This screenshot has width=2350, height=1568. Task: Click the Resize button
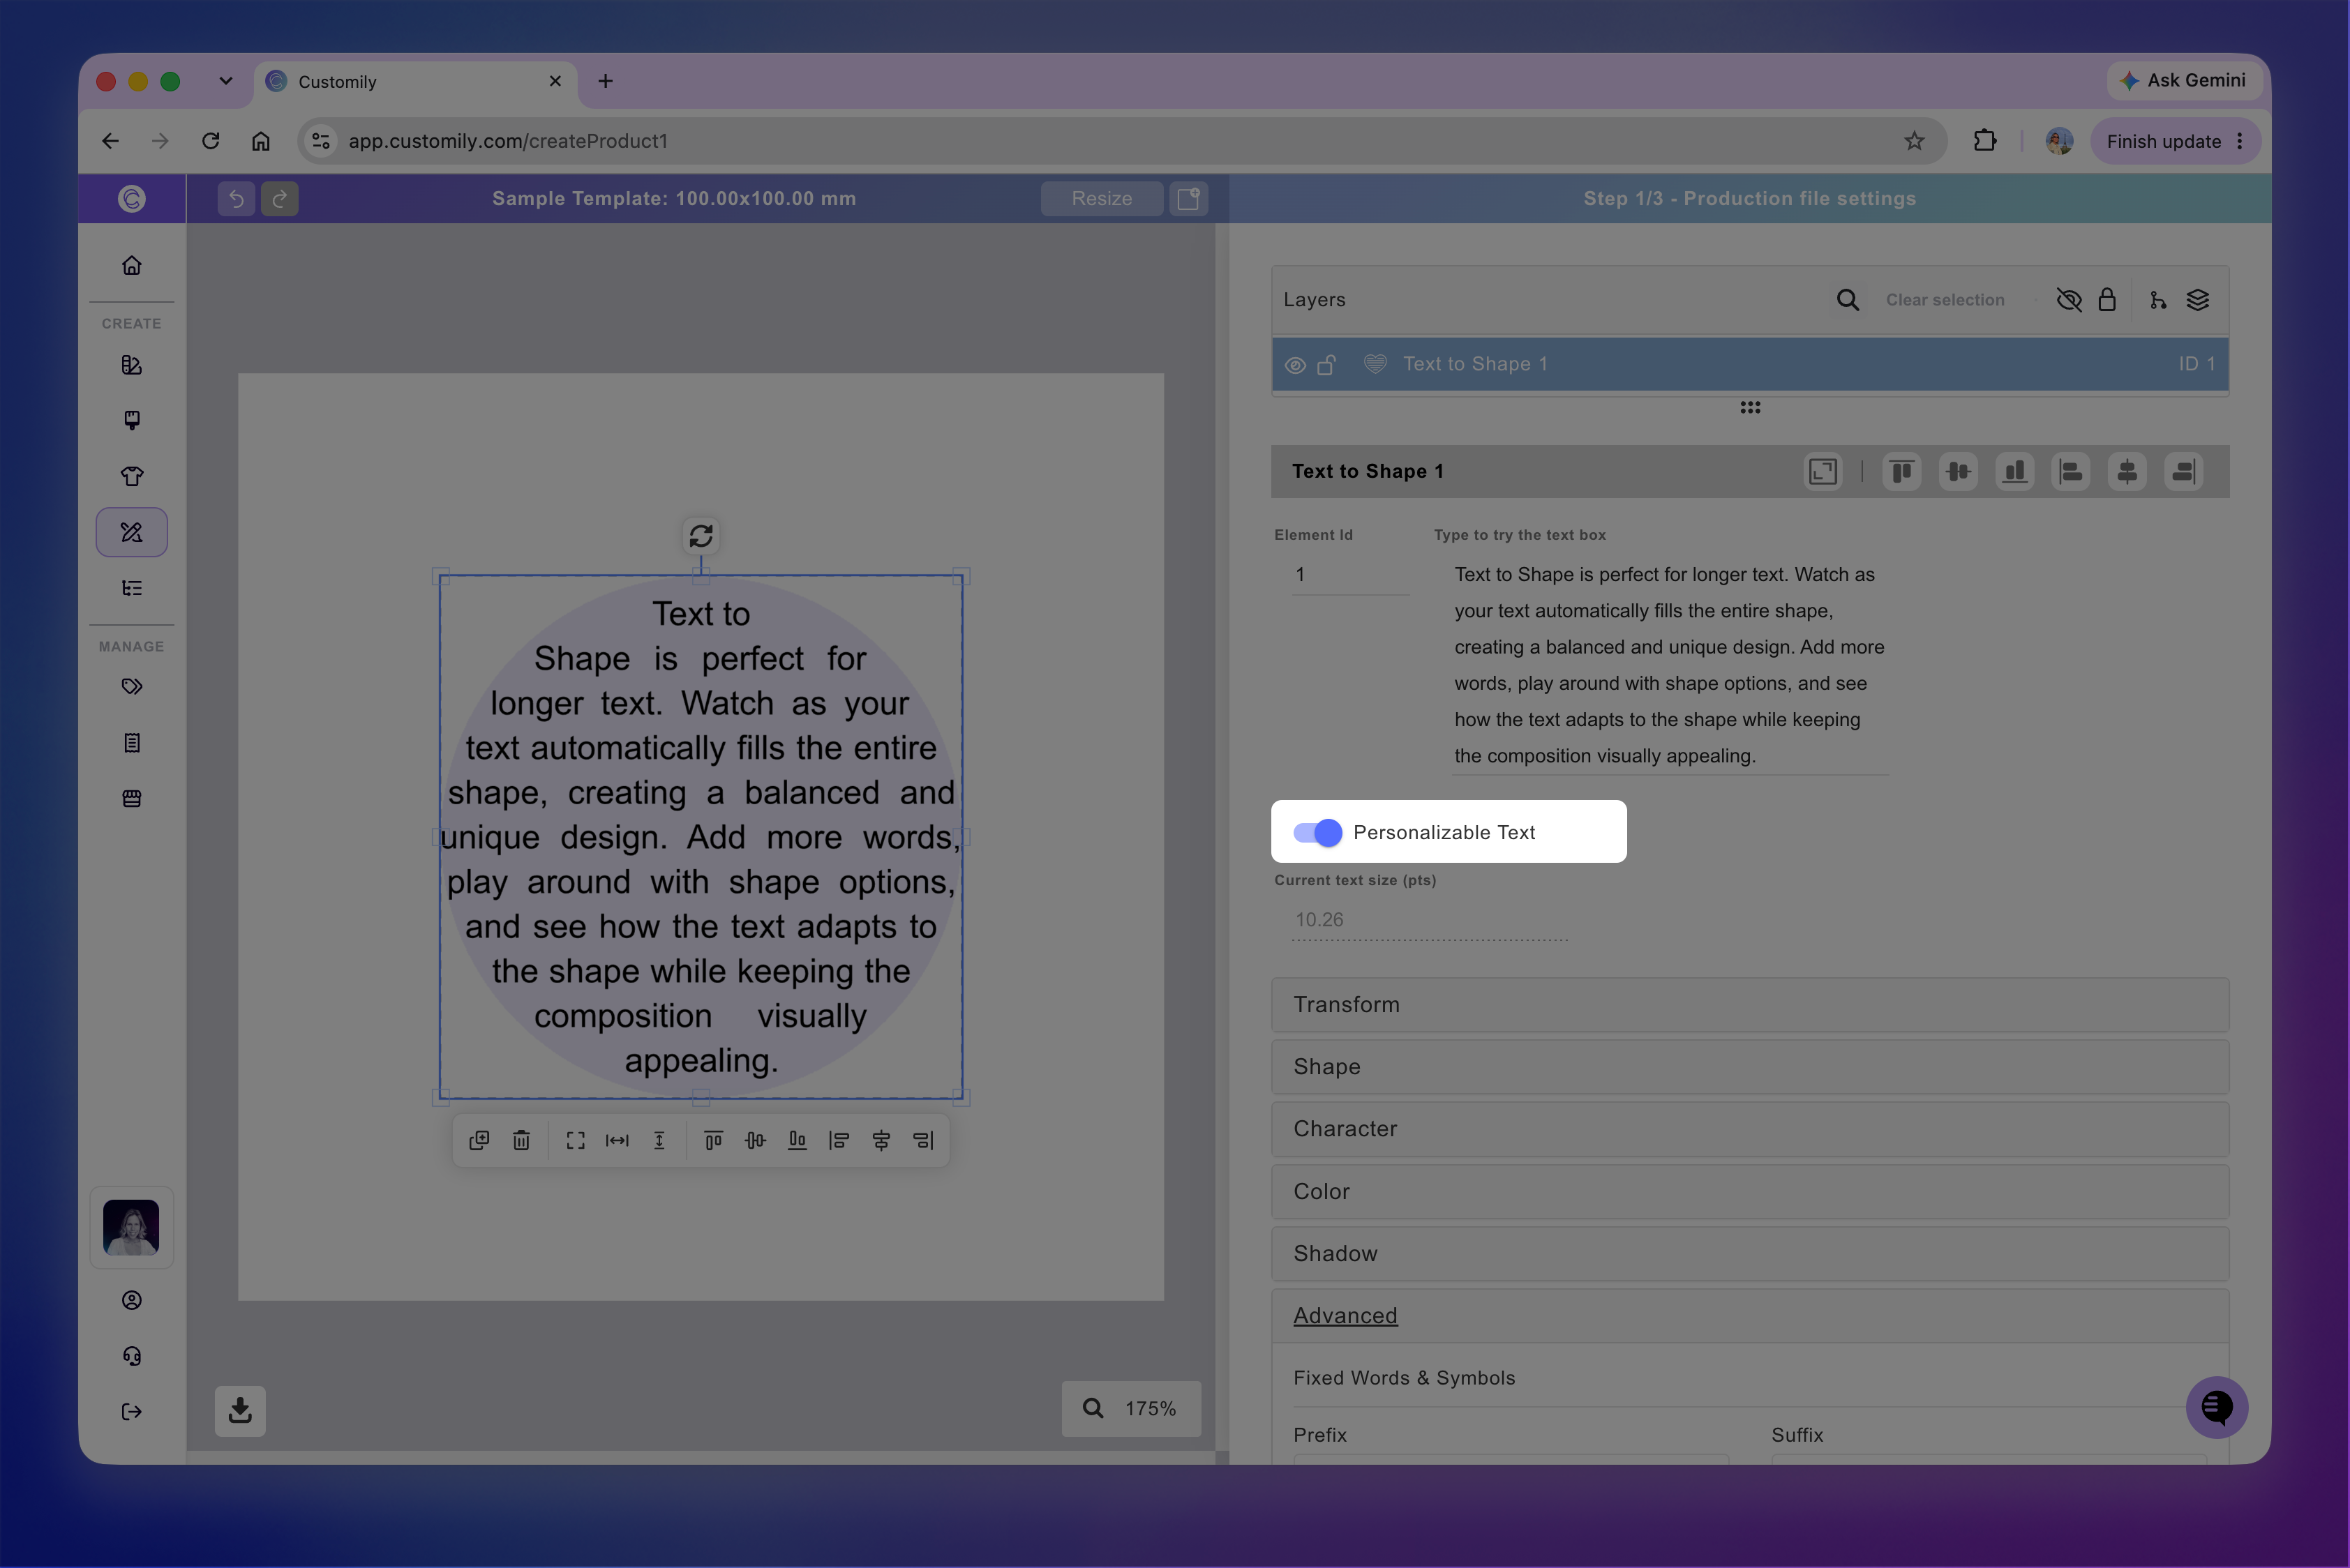pyautogui.click(x=1102, y=199)
